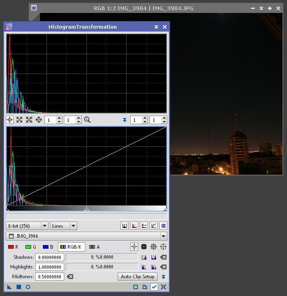
Task: Click the reset Shadows clipping icon
Action: [163, 257]
